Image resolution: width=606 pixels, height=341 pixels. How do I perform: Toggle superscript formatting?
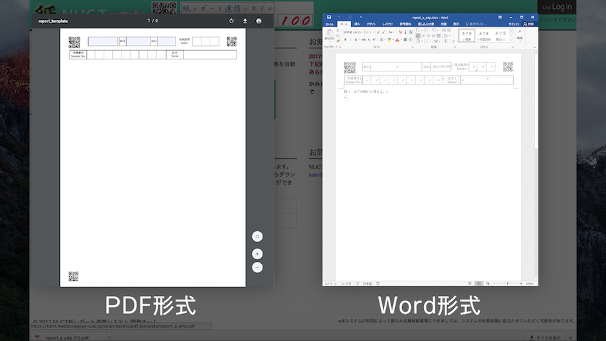[374, 39]
